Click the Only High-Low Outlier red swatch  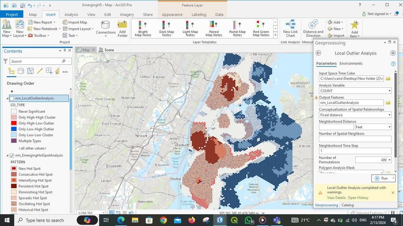pyautogui.click(x=14, y=123)
